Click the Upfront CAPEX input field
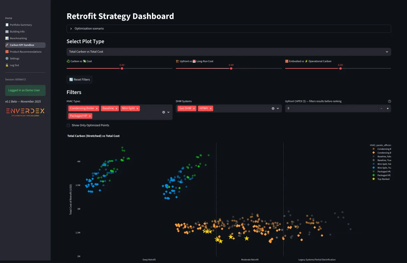 (331, 109)
